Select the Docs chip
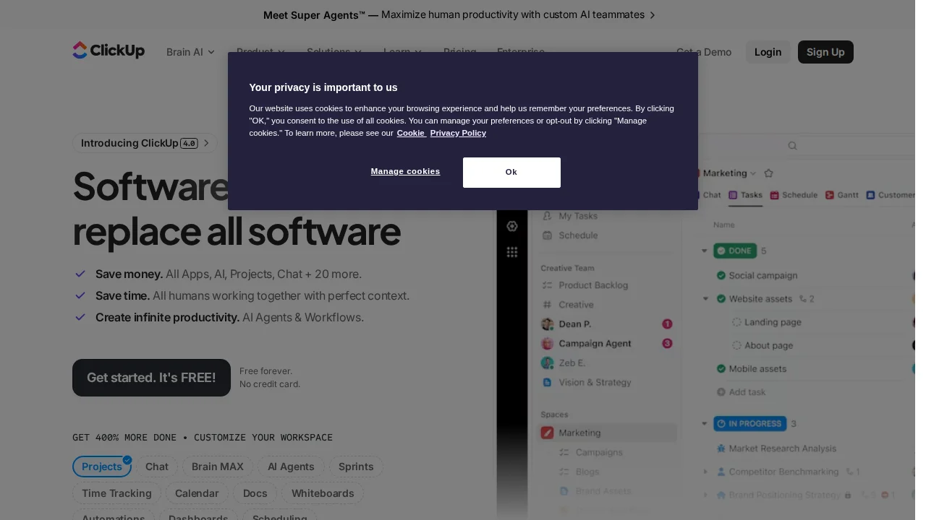 [x=255, y=493]
